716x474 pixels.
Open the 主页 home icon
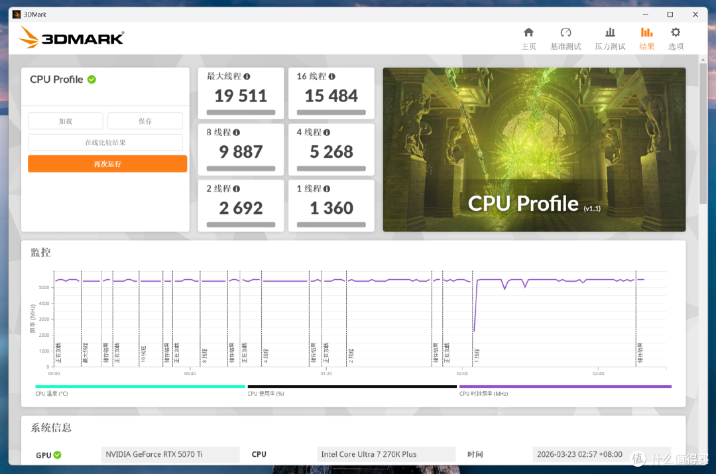[528, 32]
